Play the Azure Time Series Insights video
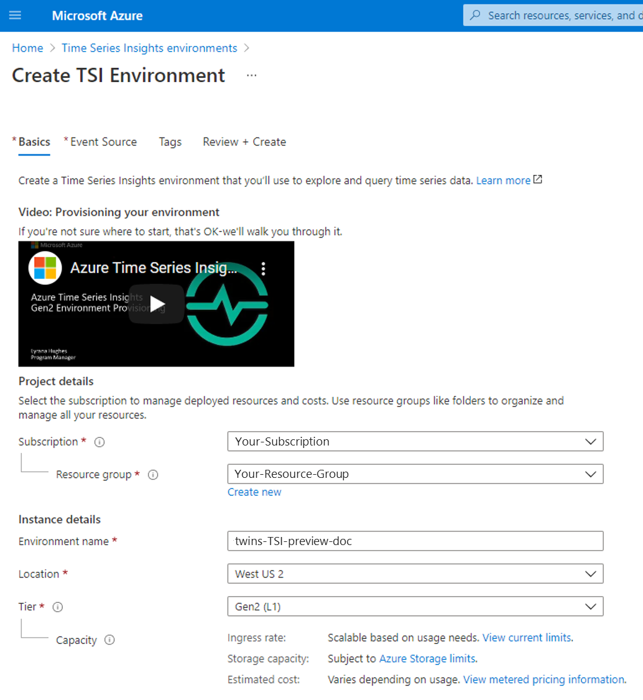This screenshot has width=643, height=700. pos(157,304)
